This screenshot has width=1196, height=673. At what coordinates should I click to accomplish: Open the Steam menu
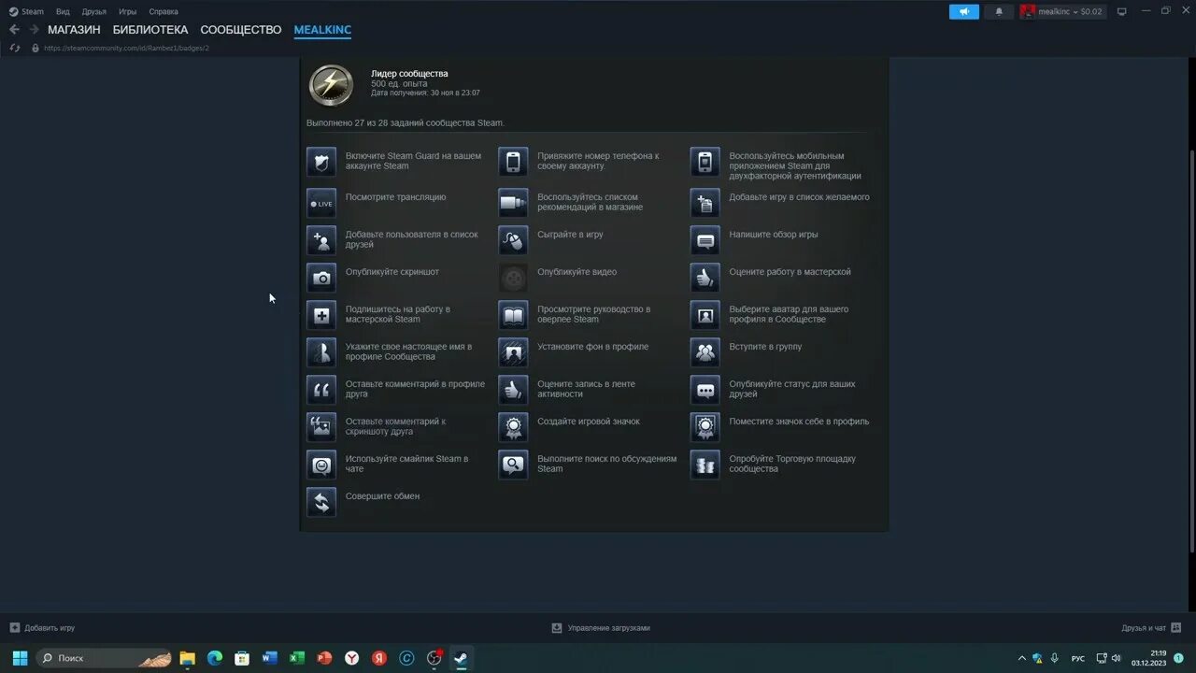click(x=26, y=12)
